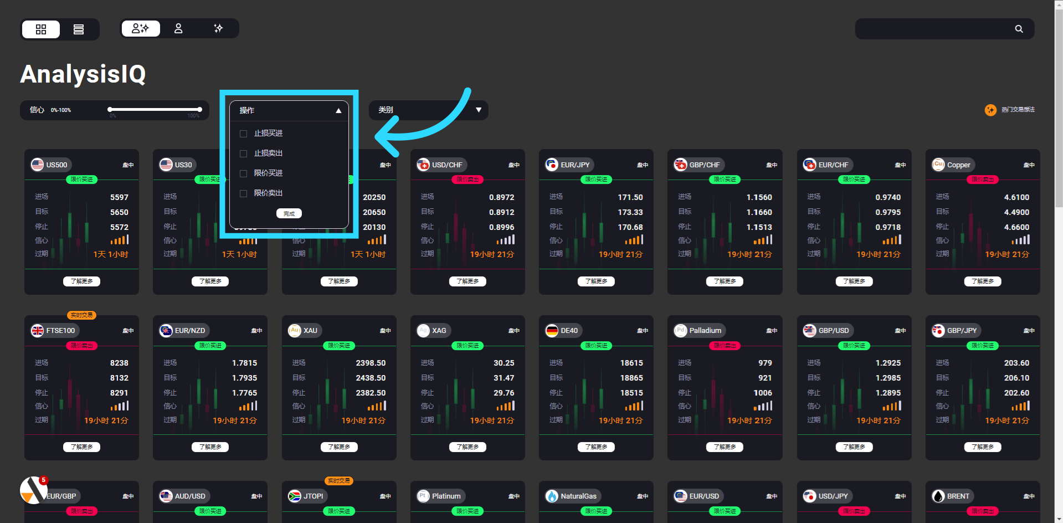Switch to list view layout
The image size is (1063, 523).
pos(79,29)
